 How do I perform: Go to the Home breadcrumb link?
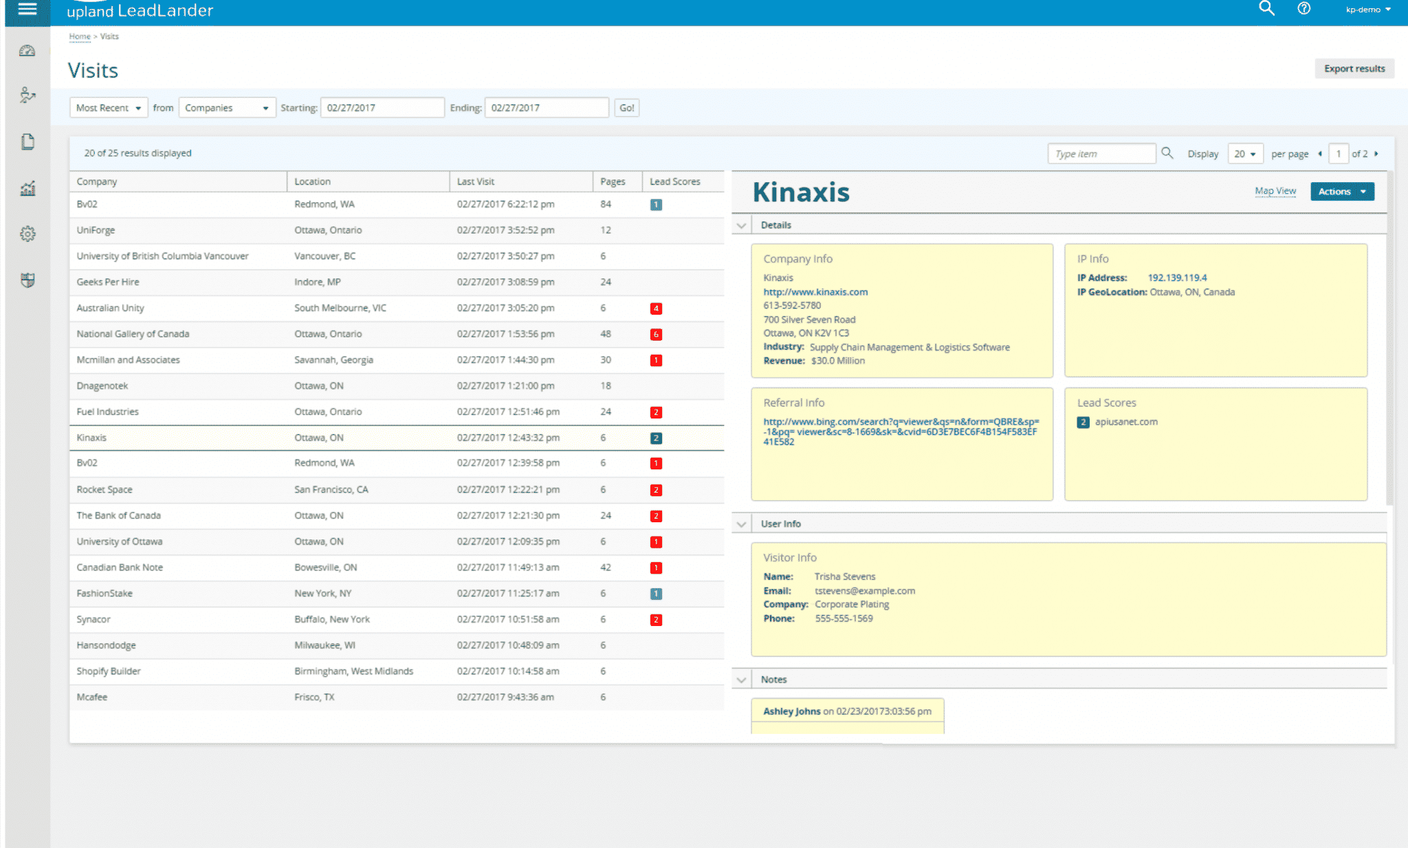pyautogui.click(x=80, y=36)
